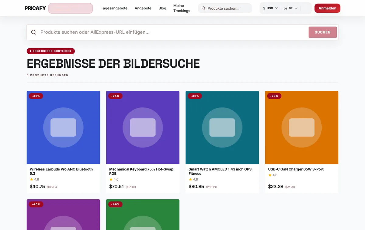The image size is (365, 230).
Task: Click the -46% discount badge
Action: point(115,204)
